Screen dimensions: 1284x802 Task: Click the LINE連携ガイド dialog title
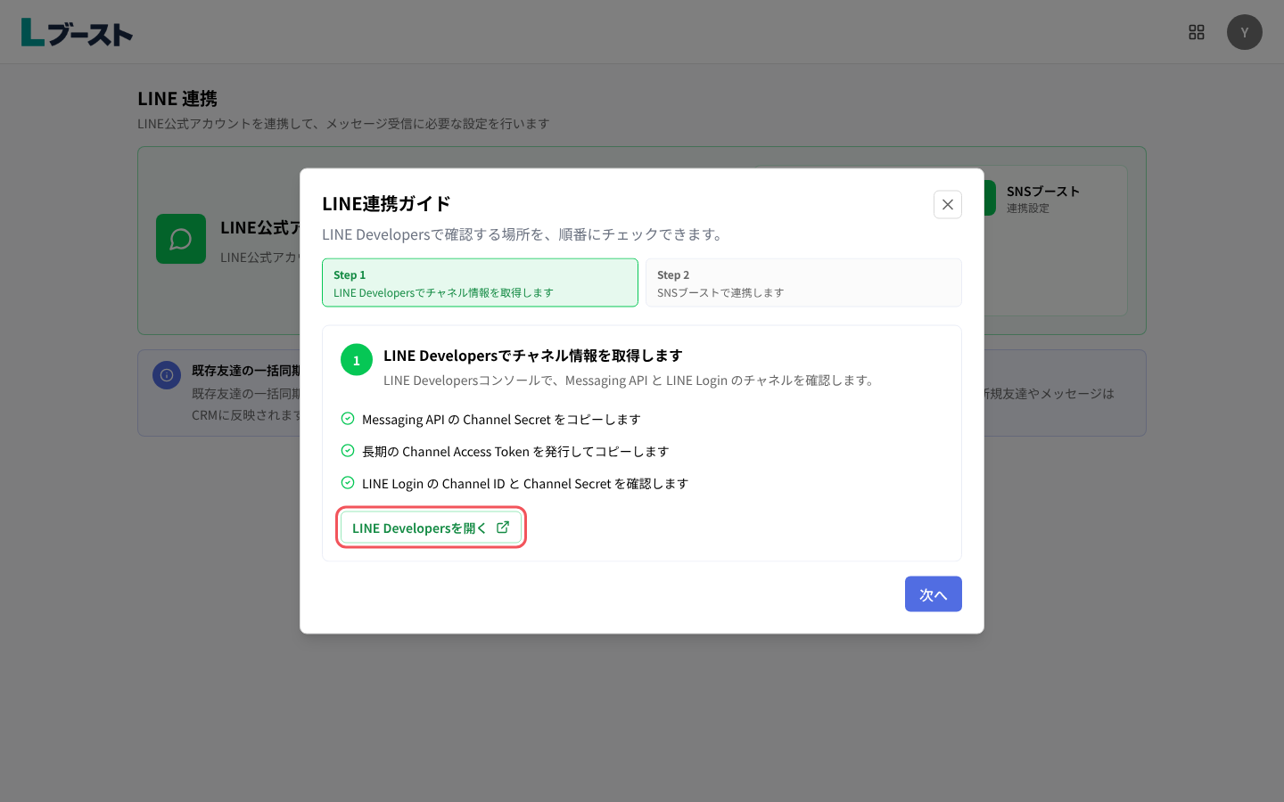pyautogui.click(x=386, y=203)
